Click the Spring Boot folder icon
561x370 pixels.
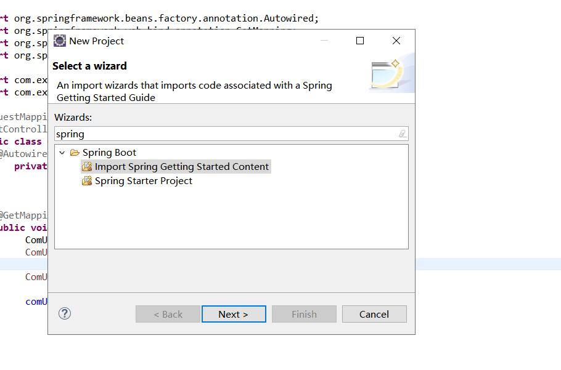coord(75,152)
